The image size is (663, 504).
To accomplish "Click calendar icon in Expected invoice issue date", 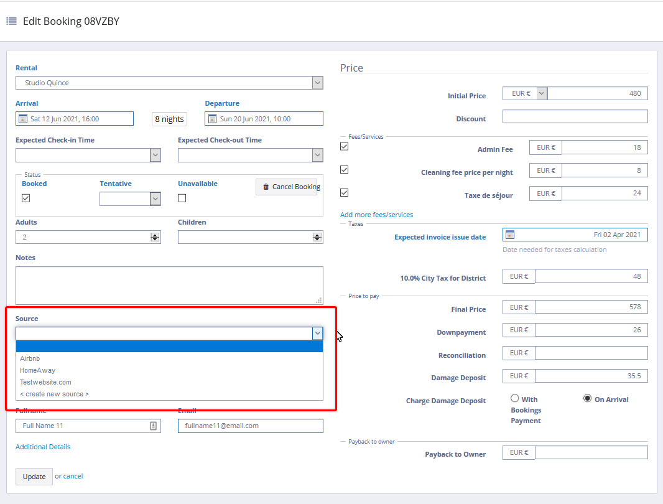I will click(510, 235).
